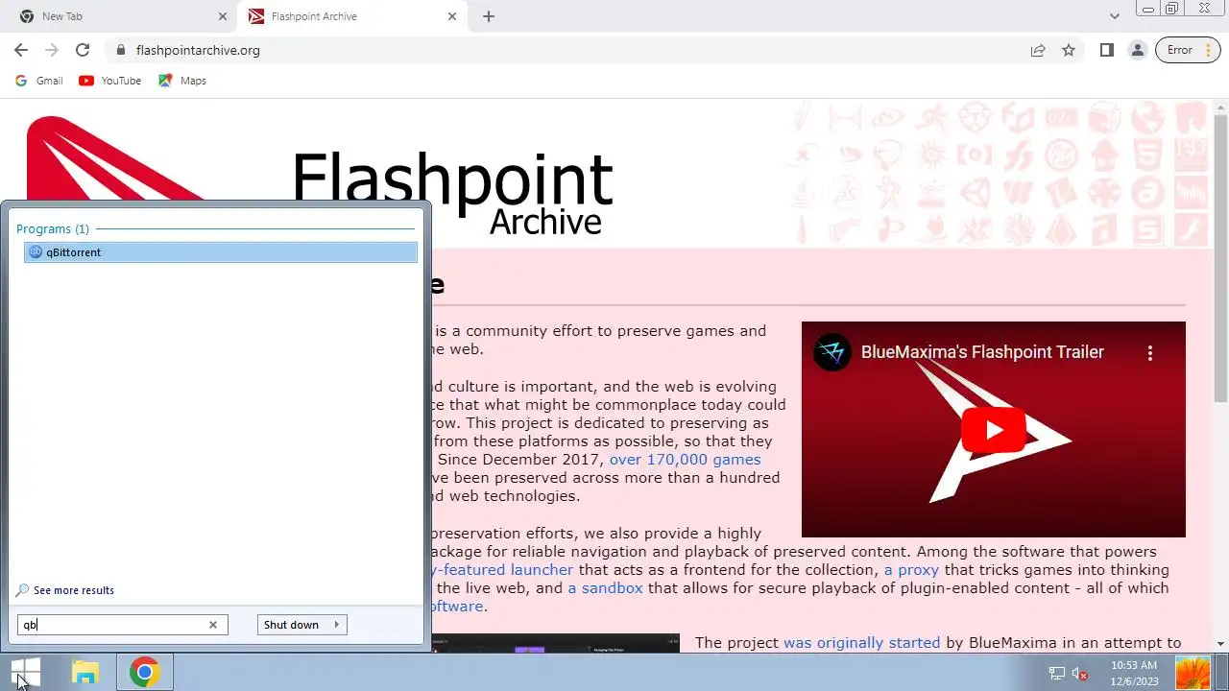Open the Windows Start button

coord(27,672)
